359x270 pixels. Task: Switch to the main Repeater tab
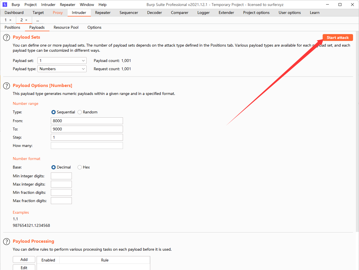tap(103, 13)
